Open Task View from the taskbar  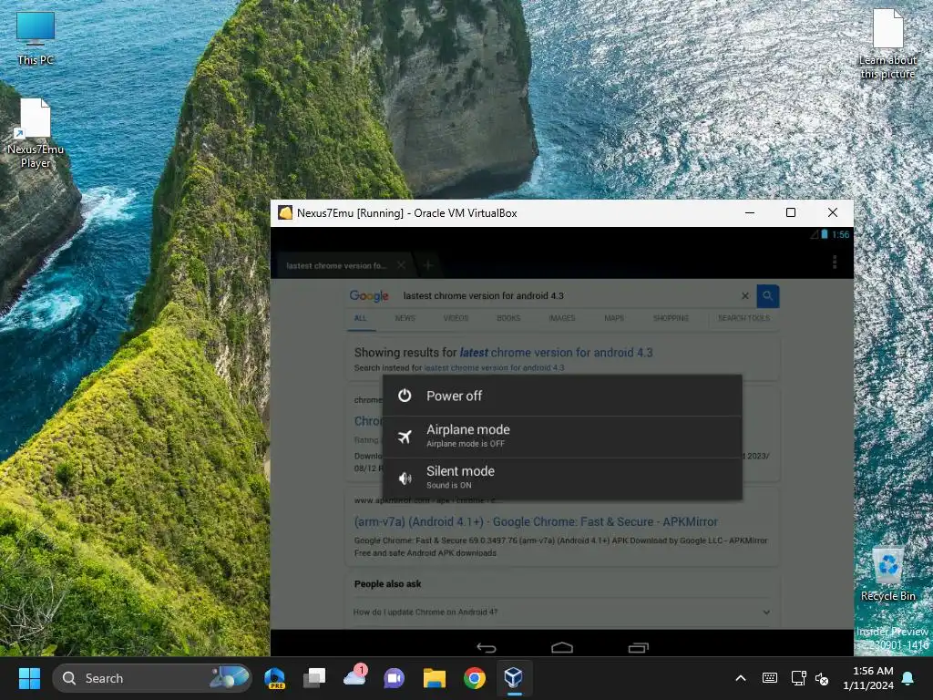pos(314,678)
